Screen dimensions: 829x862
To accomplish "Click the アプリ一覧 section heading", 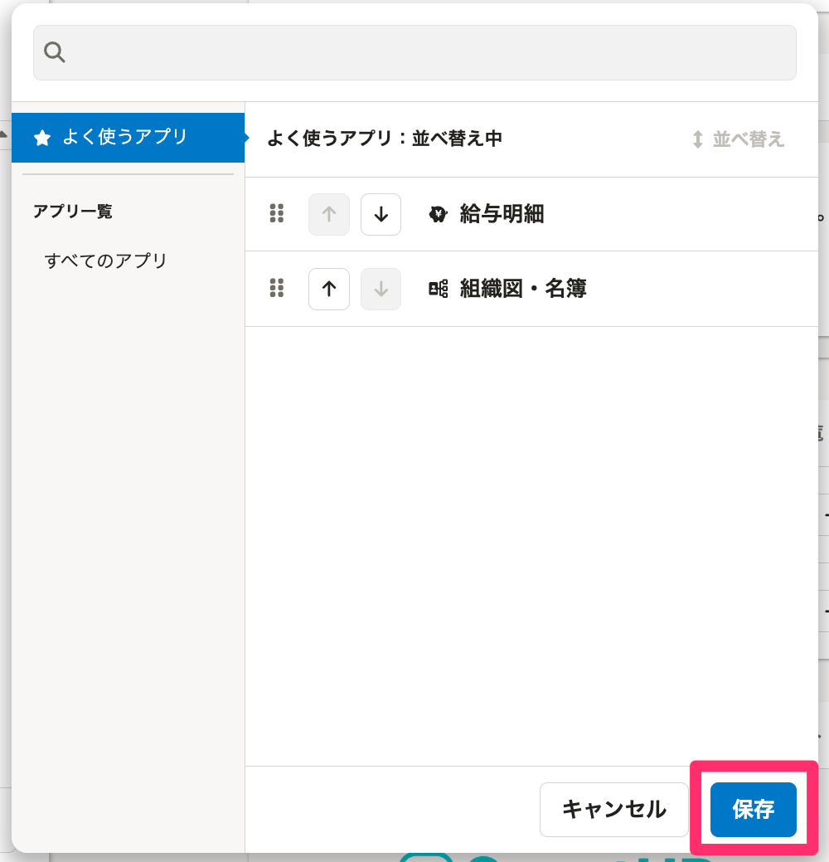I will point(73,212).
